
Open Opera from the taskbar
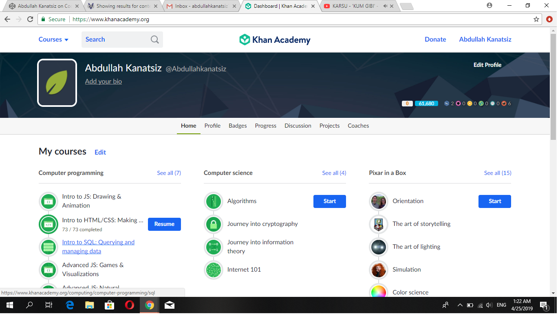(130, 305)
